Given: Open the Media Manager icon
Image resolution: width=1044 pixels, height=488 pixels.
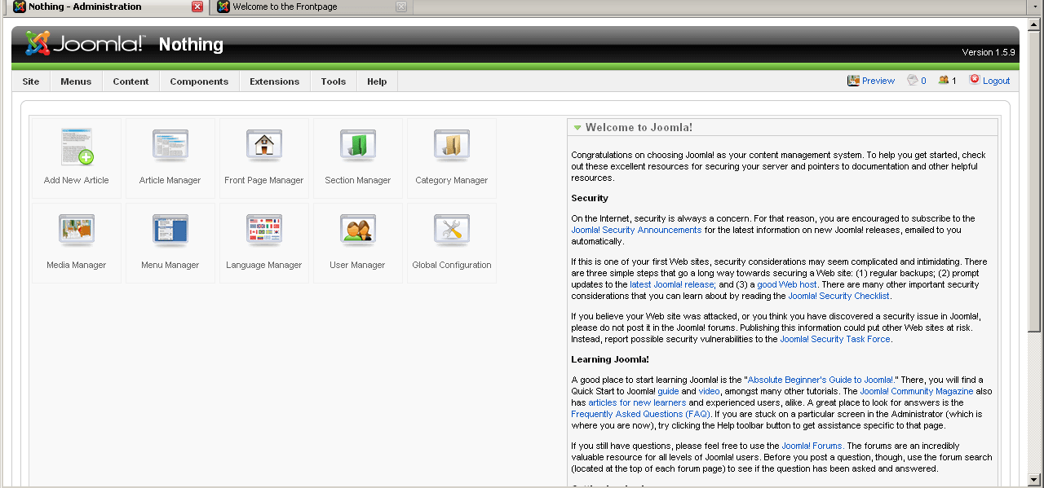Looking at the screenshot, I should click(x=77, y=243).
